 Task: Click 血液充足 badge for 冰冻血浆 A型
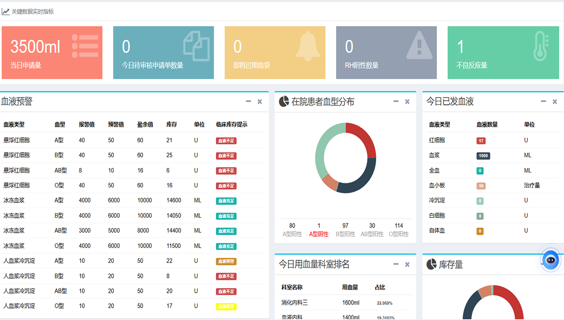click(x=226, y=201)
